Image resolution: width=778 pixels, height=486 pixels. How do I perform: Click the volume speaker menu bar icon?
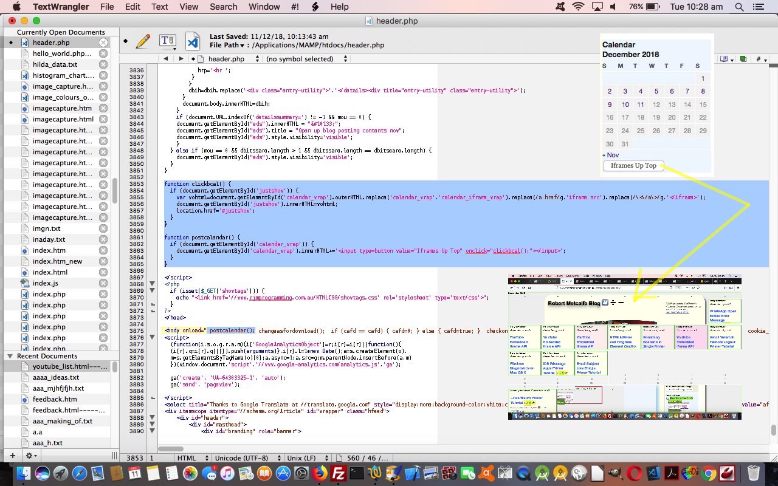(613, 7)
